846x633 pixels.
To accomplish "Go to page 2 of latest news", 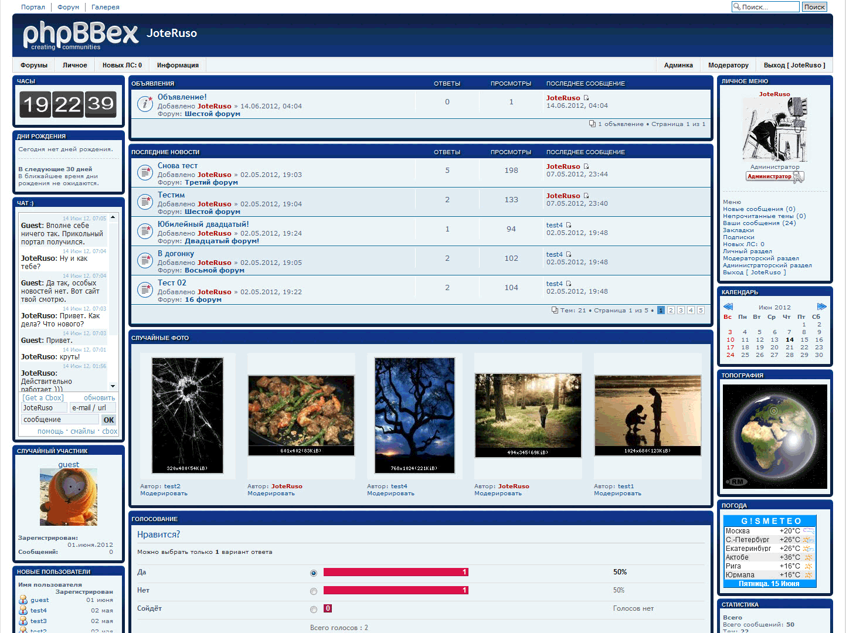I will [x=671, y=310].
